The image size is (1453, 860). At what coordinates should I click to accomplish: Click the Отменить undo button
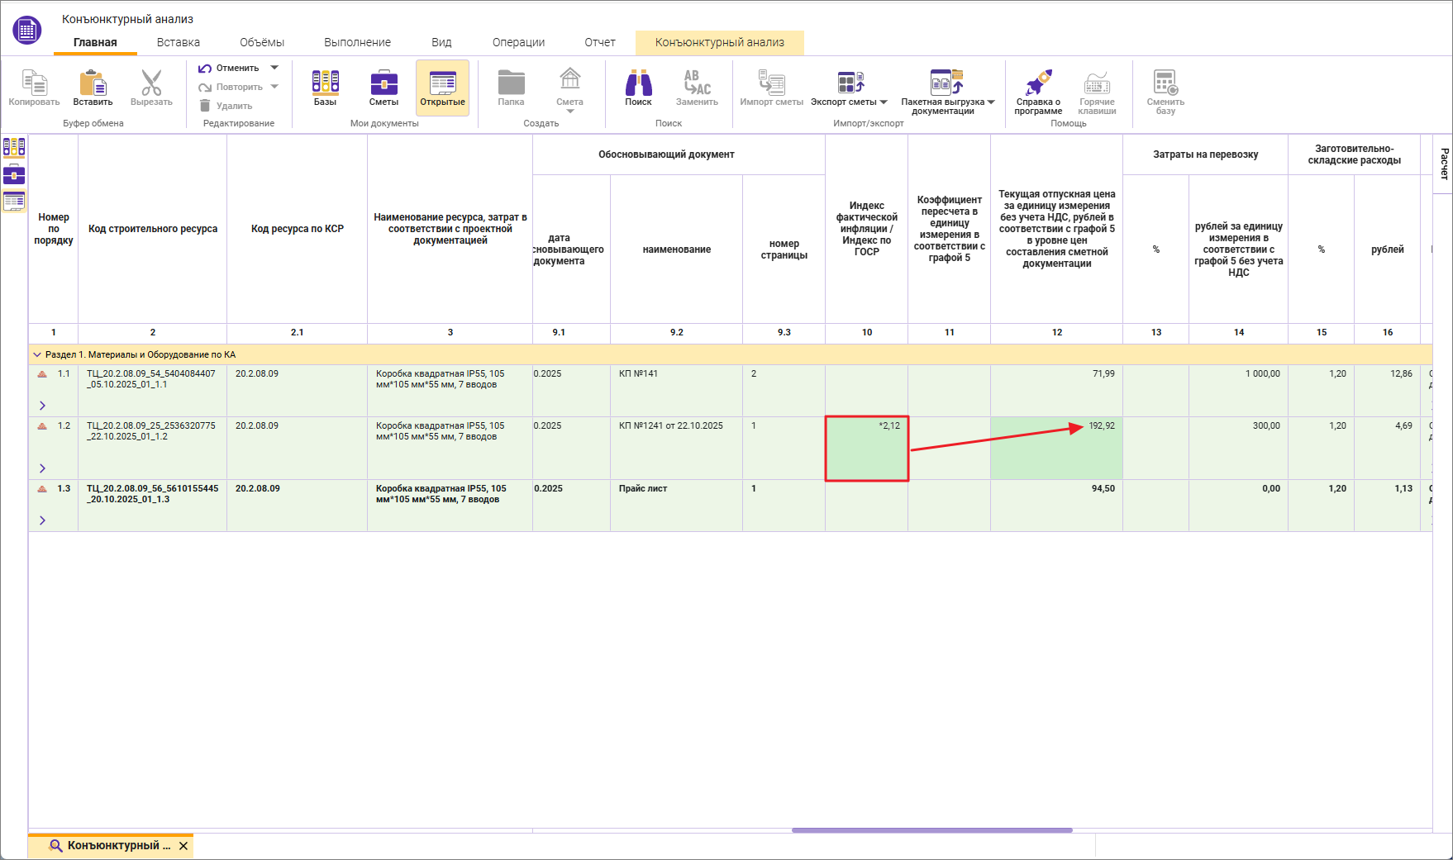tap(230, 68)
